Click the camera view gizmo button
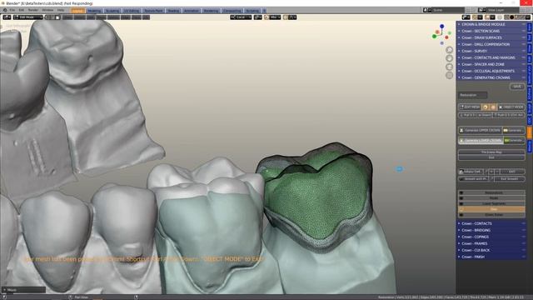 pyautogui.click(x=450, y=67)
